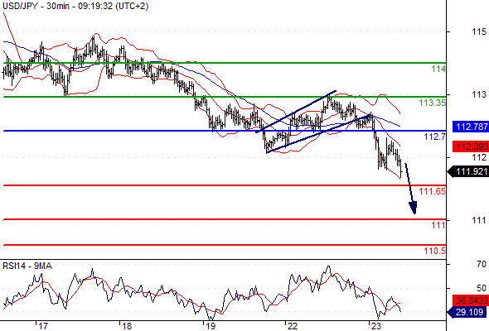Select date 17 on the time axis
This screenshot has height=331, width=489.
pos(43,326)
